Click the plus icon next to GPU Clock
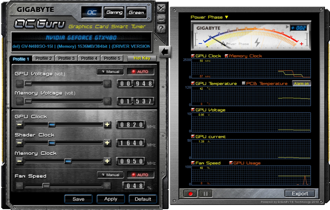The width and height of the screenshot is (330, 210). pyautogui.click(x=107, y=125)
